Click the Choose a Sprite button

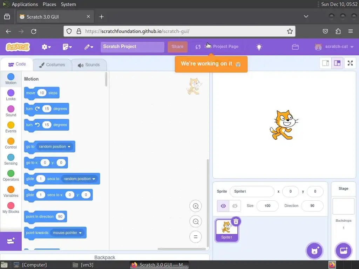pyautogui.click(x=314, y=251)
